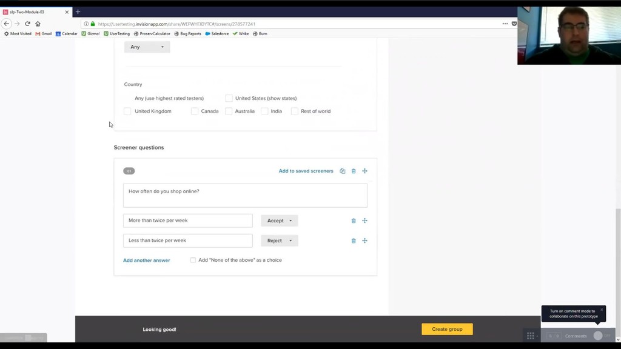Tick the Canada checkbox

(195, 111)
